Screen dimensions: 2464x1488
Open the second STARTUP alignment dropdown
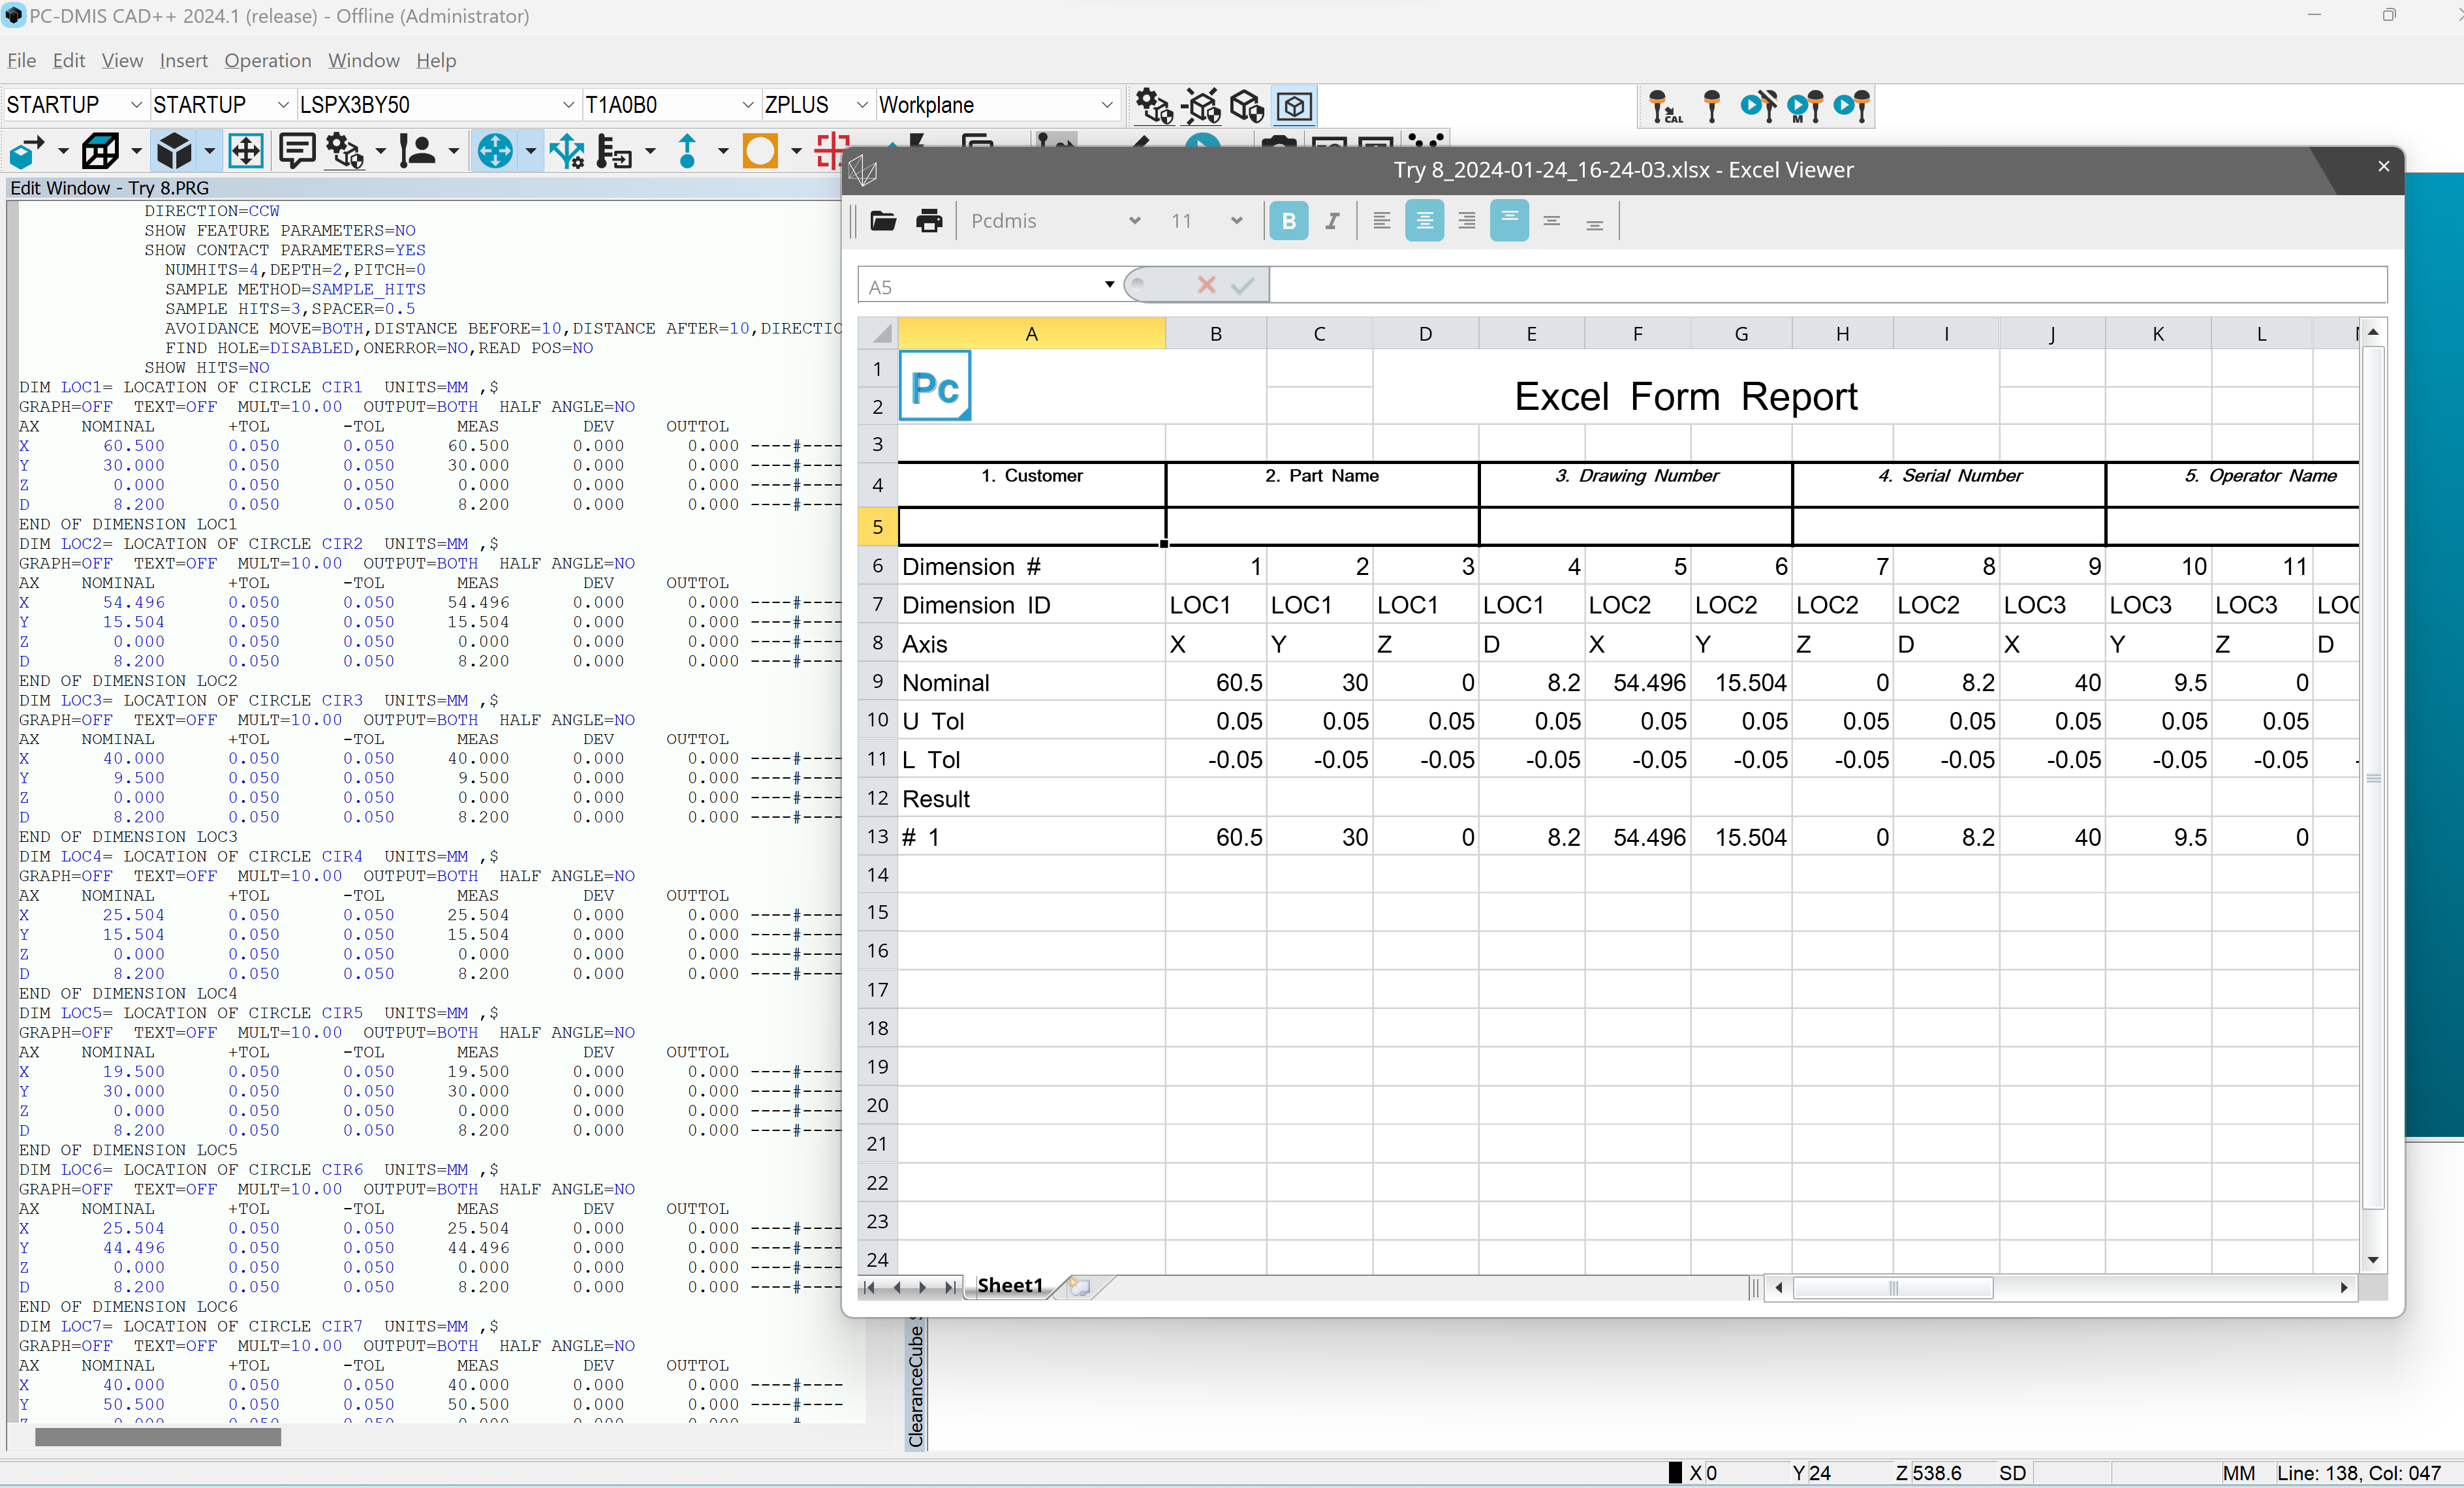pyautogui.click(x=282, y=105)
